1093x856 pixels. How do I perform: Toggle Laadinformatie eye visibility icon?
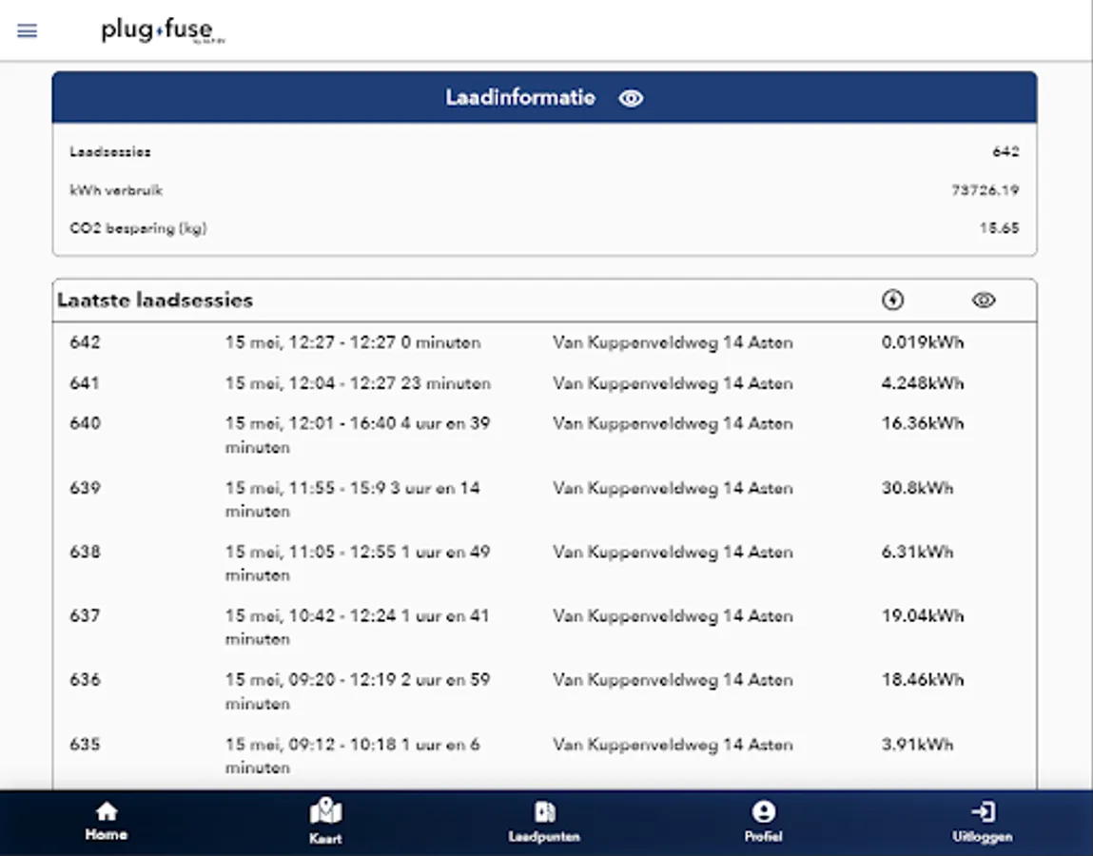pos(631,98)
